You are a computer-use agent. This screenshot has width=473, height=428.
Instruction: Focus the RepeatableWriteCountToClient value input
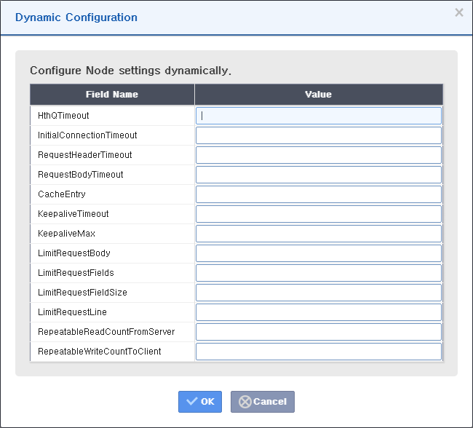(319, 352)
